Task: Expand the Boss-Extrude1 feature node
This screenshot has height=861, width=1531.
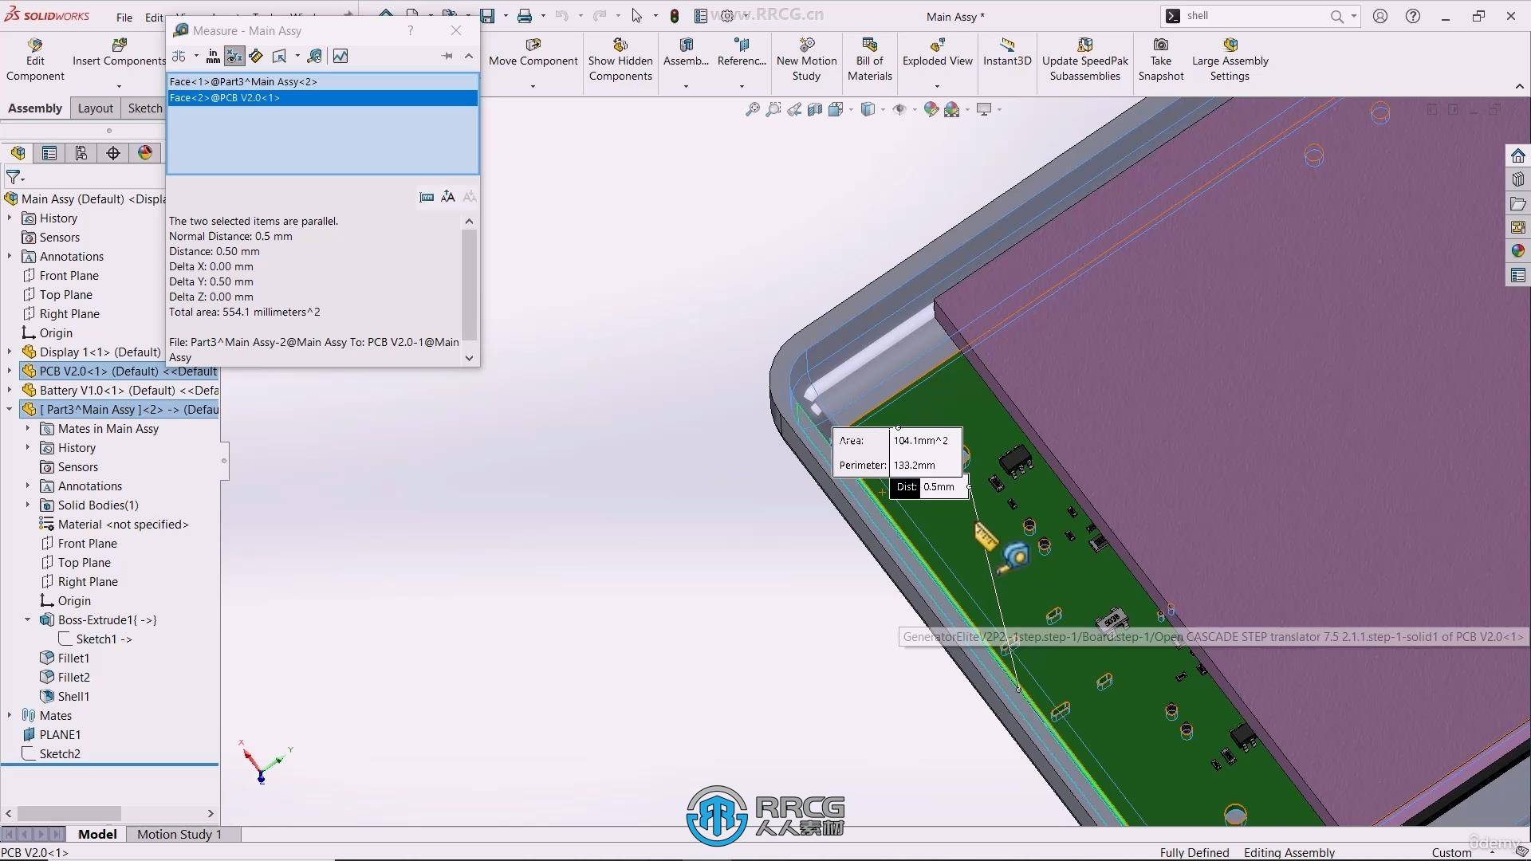Action: [x=28, y=619]
